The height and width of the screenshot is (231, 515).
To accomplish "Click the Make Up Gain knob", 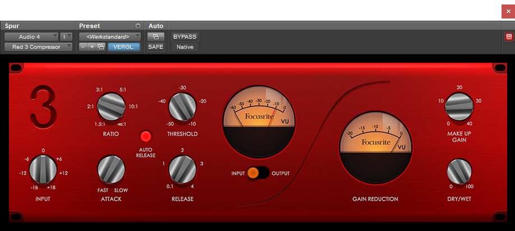I will (459, 107).
